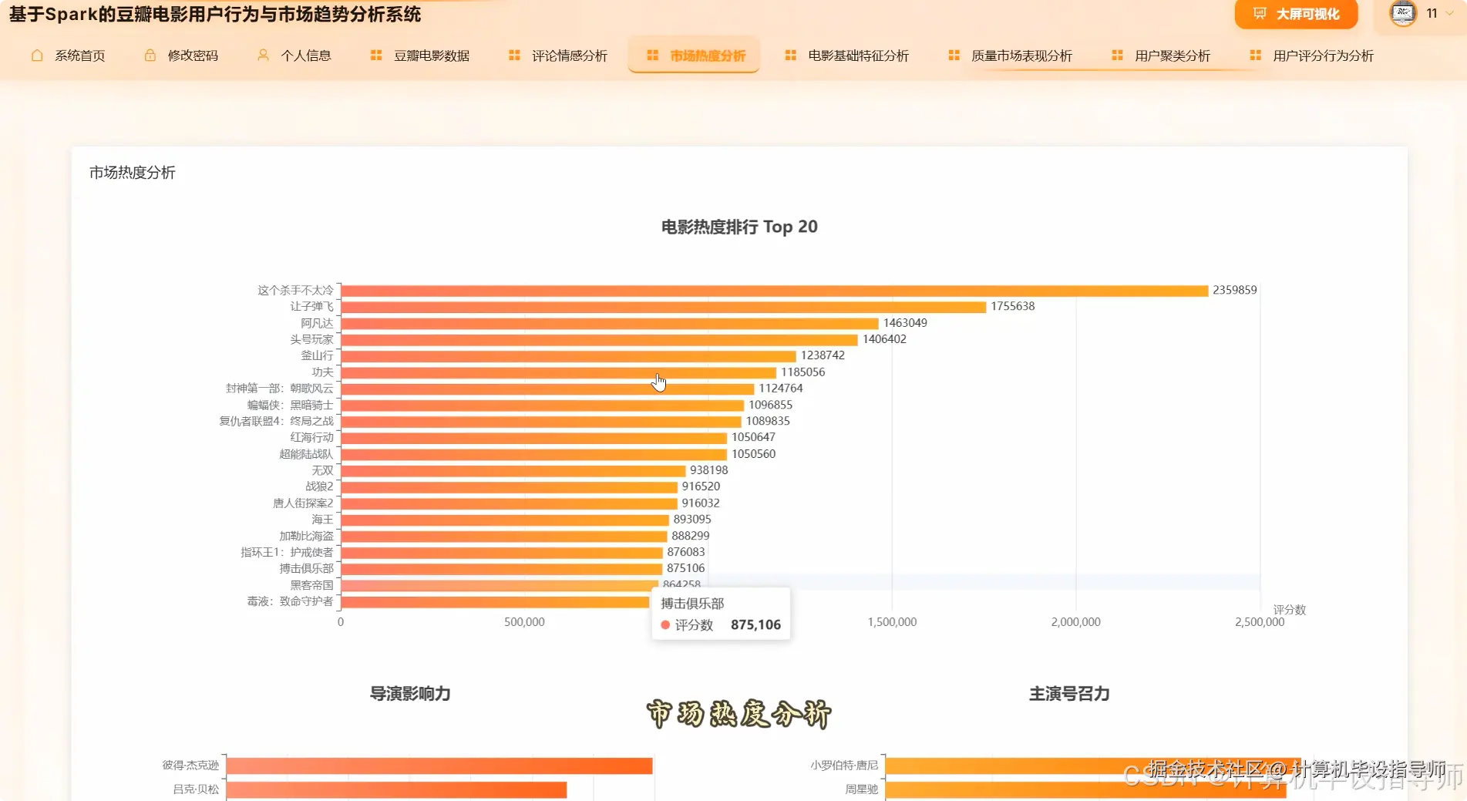Click the axis label 唐人街探案2
1467x801 pixels.
coord(303,503)
